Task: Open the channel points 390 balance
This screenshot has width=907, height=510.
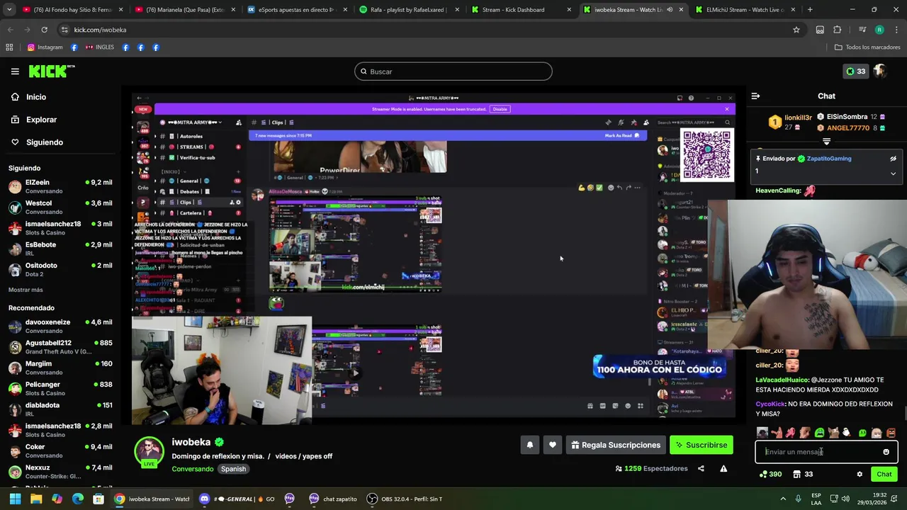Action: point(770,475)
